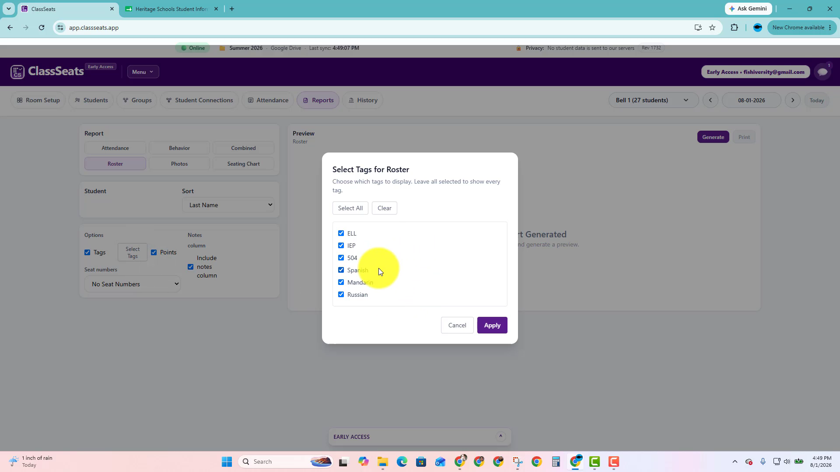Cancel the Select Tags dialog
Image resolution: width=840 pixels, height=472 pixels.
[457, 325]
